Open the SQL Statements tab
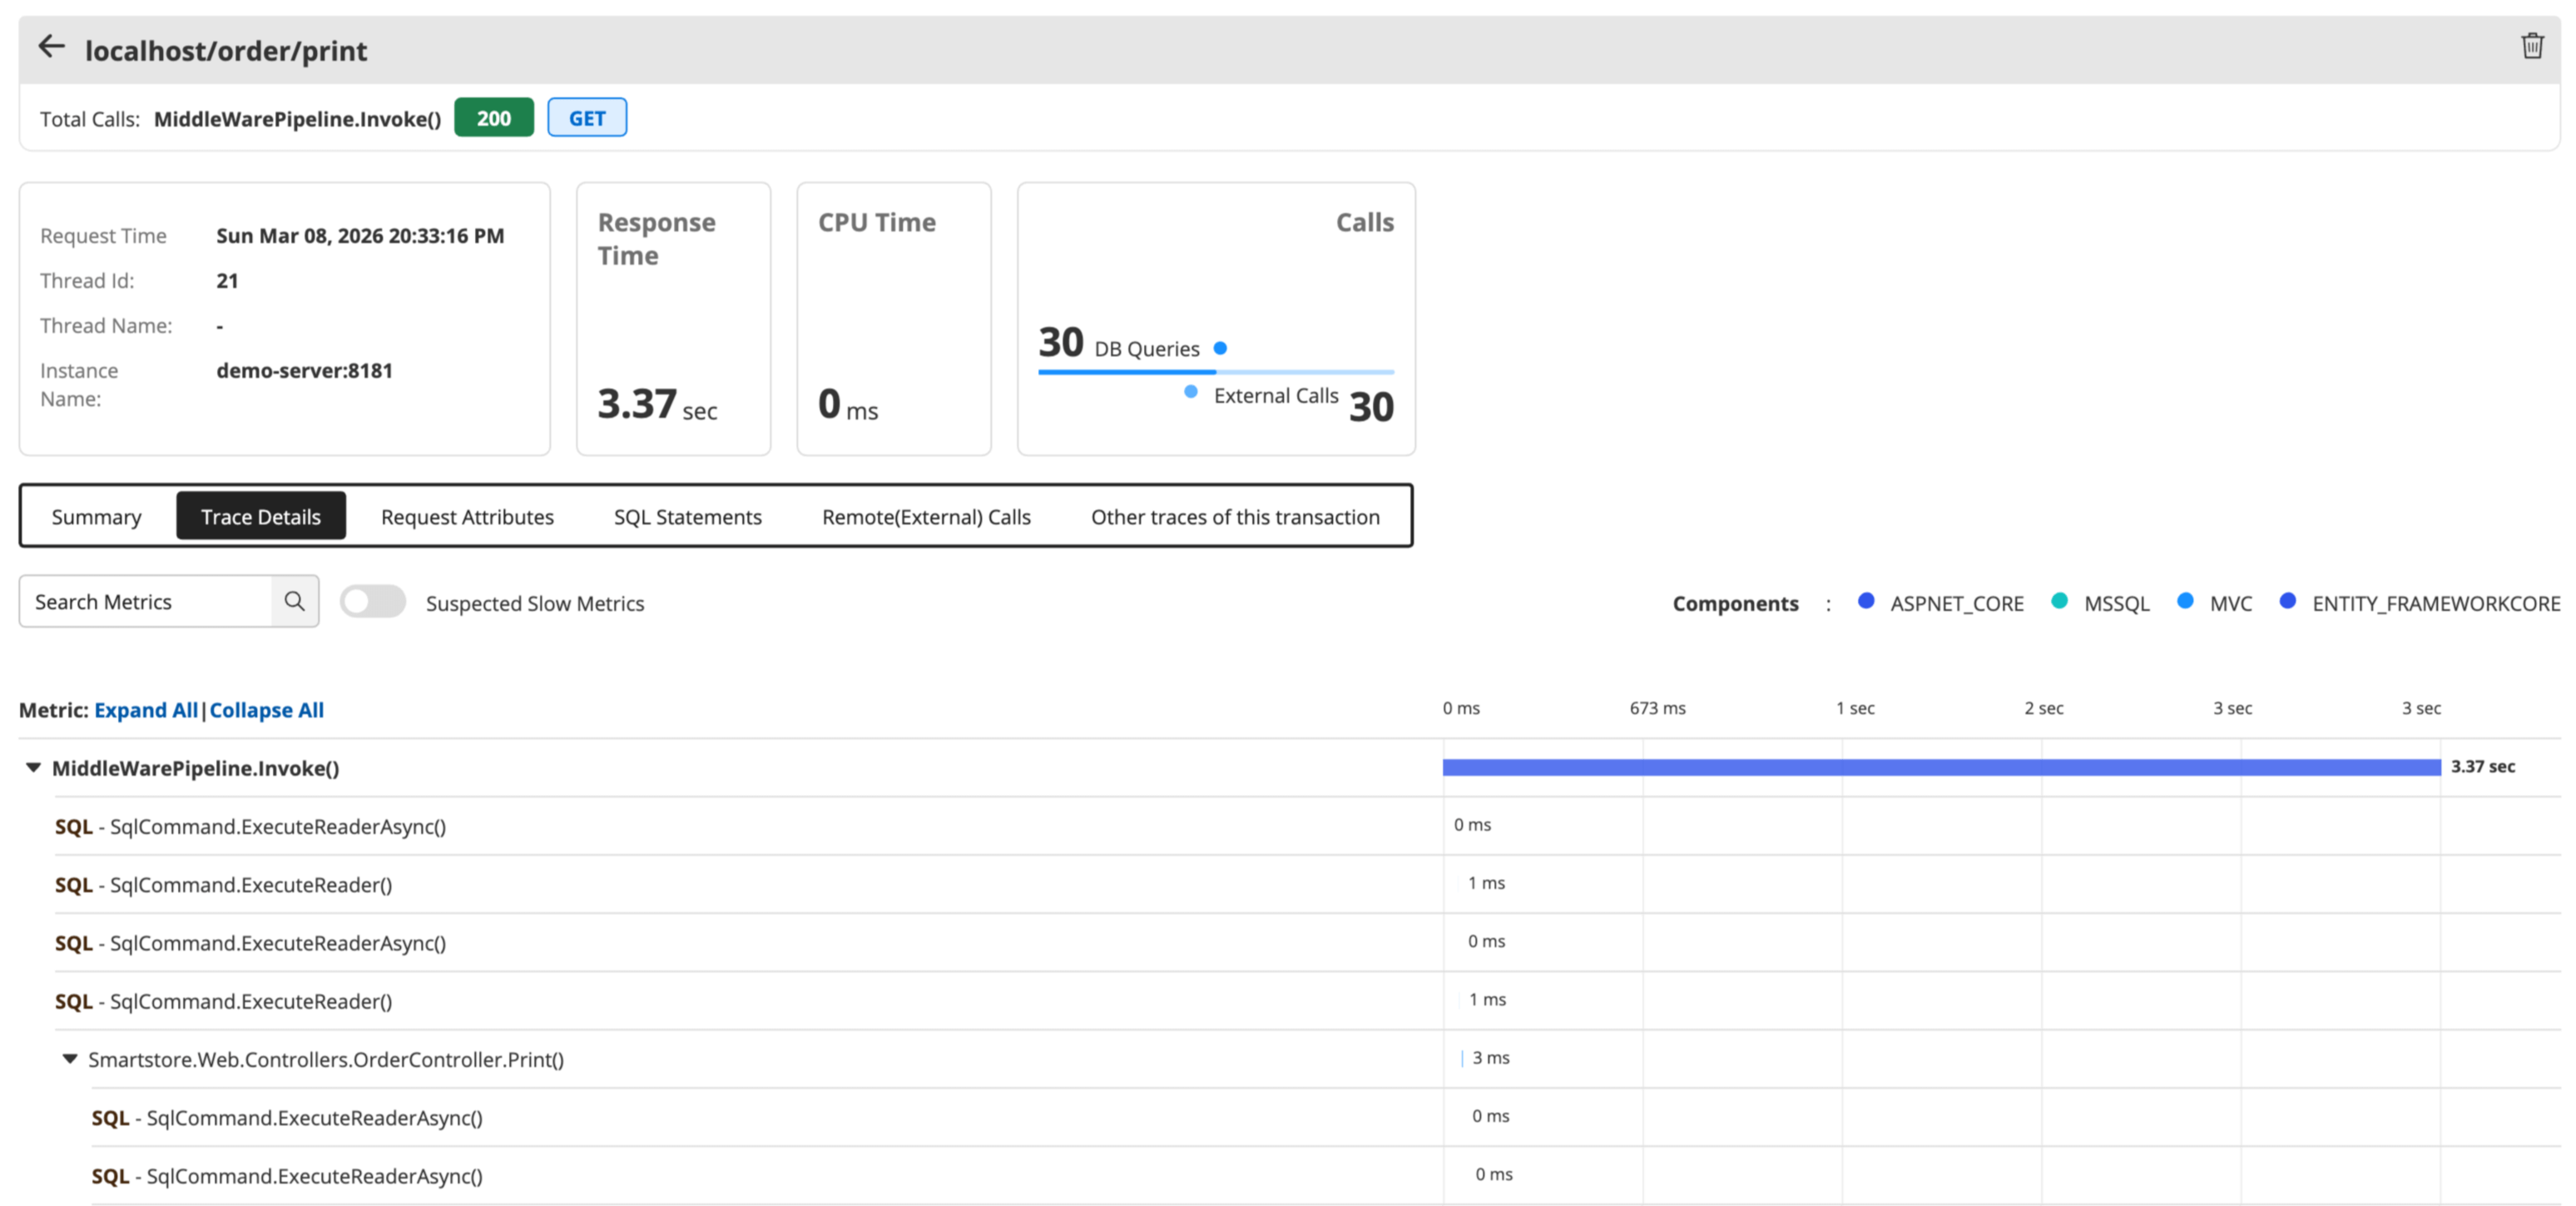 687,517
